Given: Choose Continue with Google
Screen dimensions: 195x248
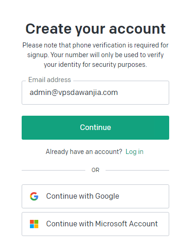Looking at the screenshot, I should [x=95, y=196].
